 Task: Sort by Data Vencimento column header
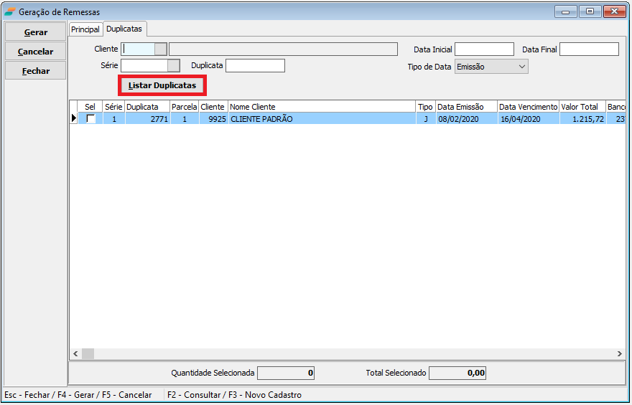[528, 107]
